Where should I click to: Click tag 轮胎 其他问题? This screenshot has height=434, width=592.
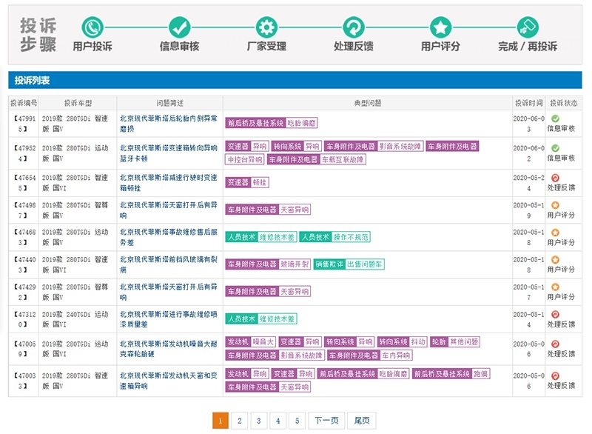(x=455, y=342)
